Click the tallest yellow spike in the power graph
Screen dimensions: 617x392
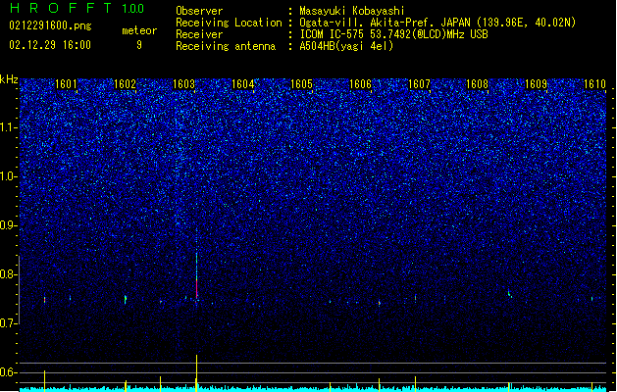coord(196,371)
